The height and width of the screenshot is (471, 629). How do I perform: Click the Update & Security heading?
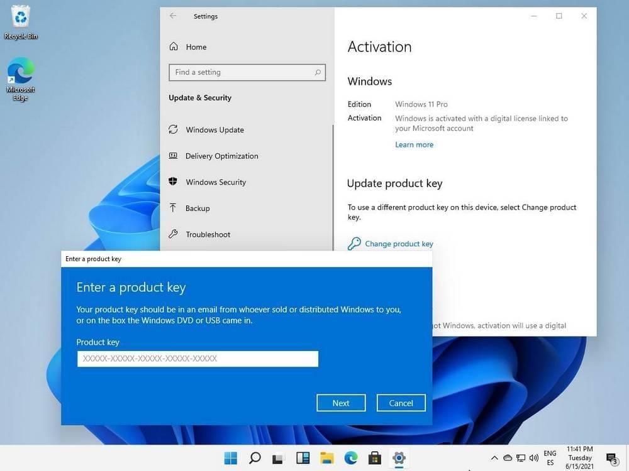[x=200, y=98]
